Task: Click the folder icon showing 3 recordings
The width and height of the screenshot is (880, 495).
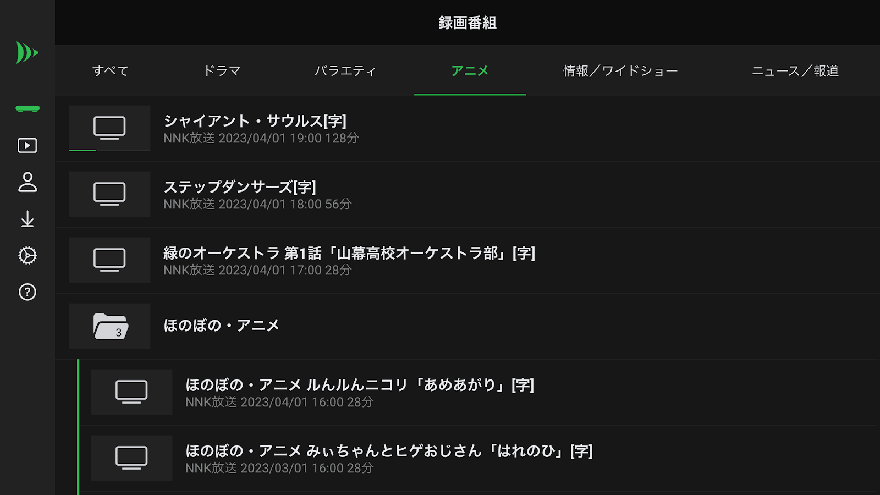Action: pyautogui.click(x=109, y=326)
